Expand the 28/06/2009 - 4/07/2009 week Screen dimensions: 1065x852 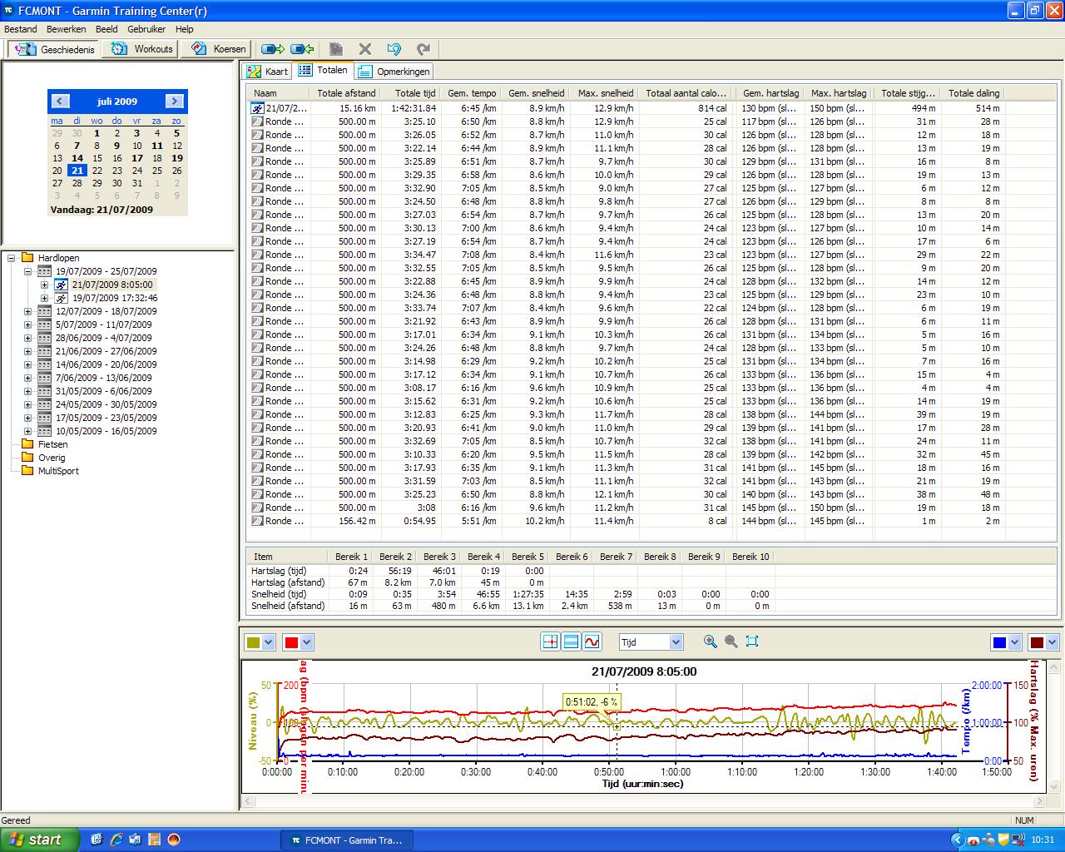[x=27, y=338]
